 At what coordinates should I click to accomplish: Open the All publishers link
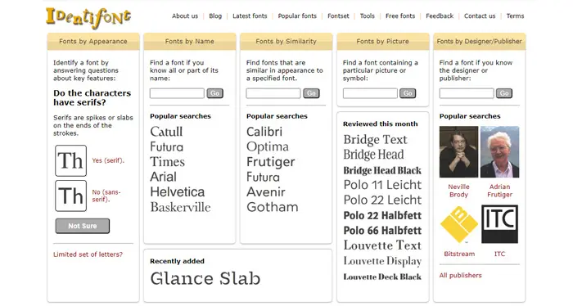tap(460, 276)
